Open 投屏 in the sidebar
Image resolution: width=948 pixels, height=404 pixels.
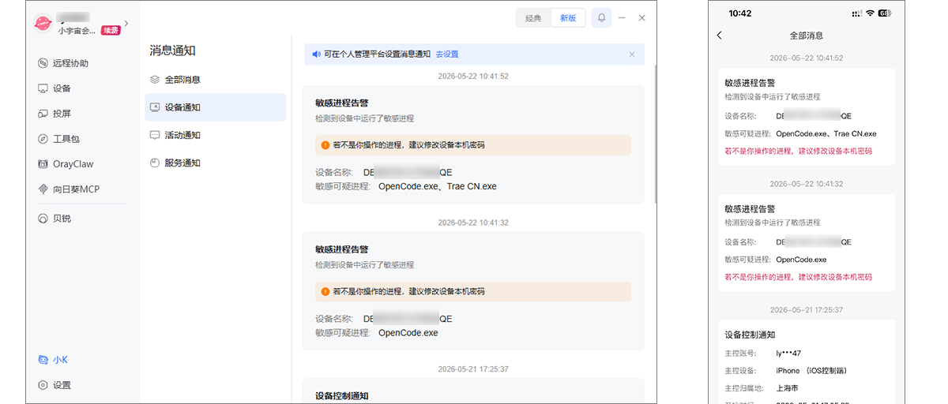pos(55,114)
